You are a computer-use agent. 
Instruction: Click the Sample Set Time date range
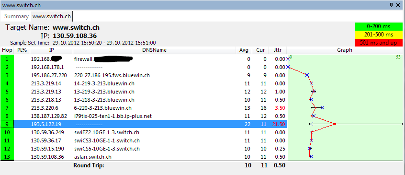coord(104,43)
